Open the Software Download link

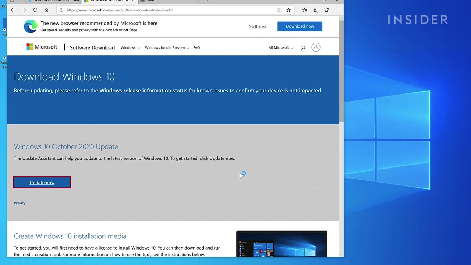point(92,47)
